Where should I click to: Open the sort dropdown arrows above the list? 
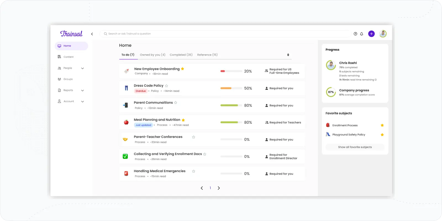click(x=288, y=55)
